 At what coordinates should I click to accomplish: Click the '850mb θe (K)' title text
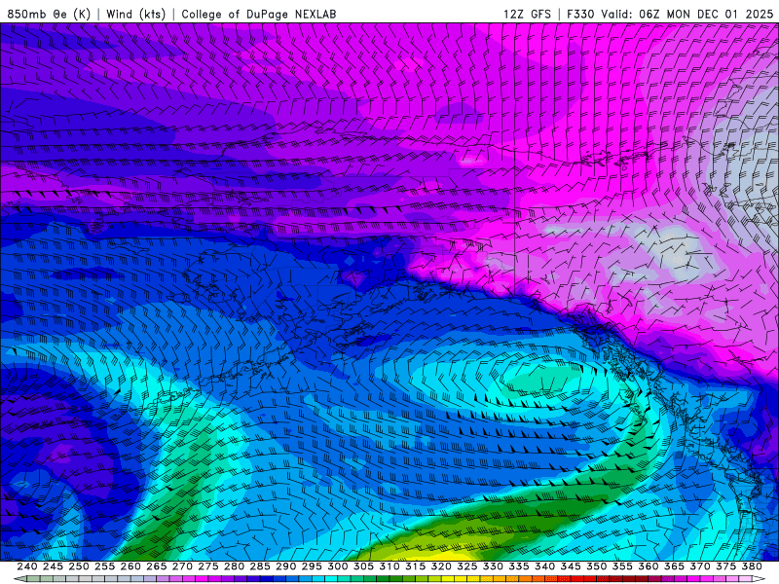click(49, 14)
